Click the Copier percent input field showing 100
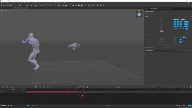192x108 pixels. tap(176, 29)
